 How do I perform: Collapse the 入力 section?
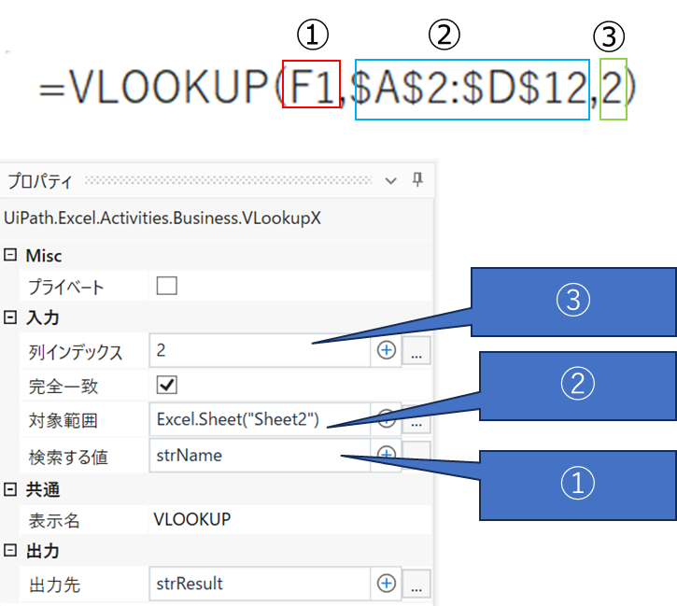pos(10,317)
